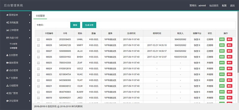Click 使用 for card 66820
The image size is (239, 110).
click(222, 92)
